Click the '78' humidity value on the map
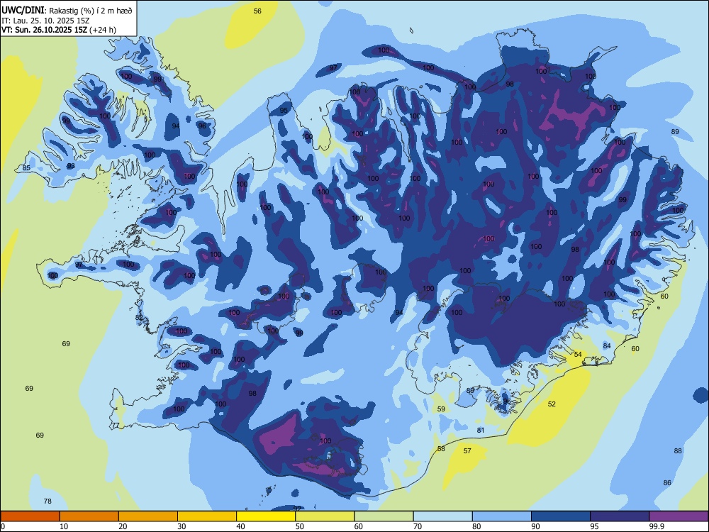 [x=48, y=501]
